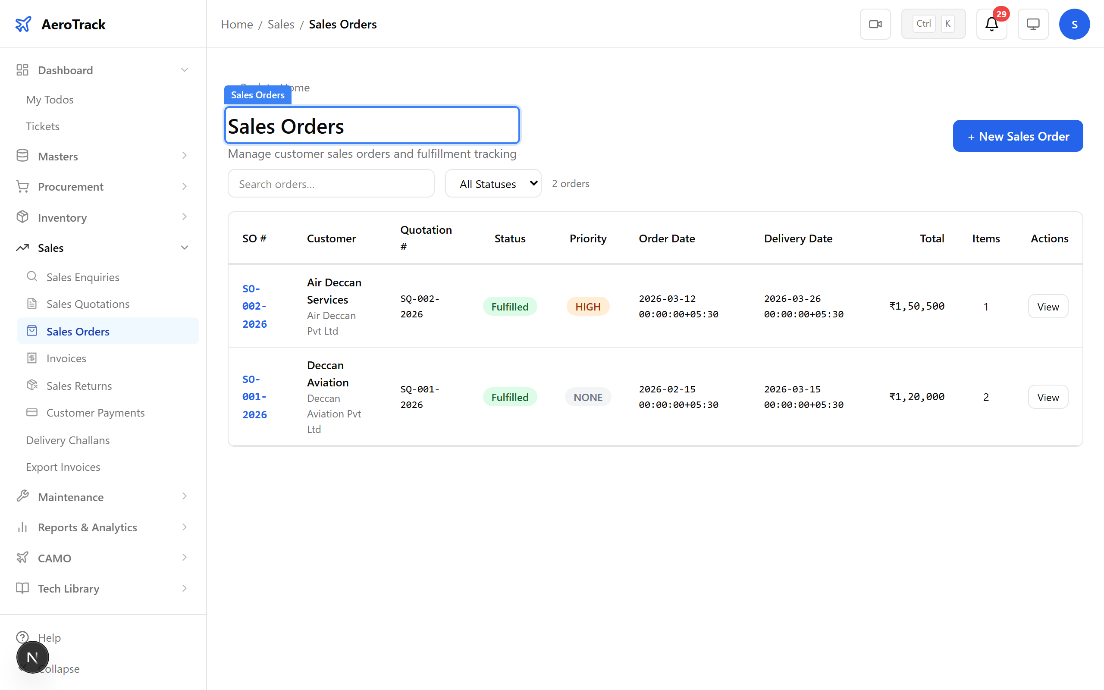Viewport: 1104px width, 690px height.
Task: Open notifications via the bell icon
Action: click(991, 24)
